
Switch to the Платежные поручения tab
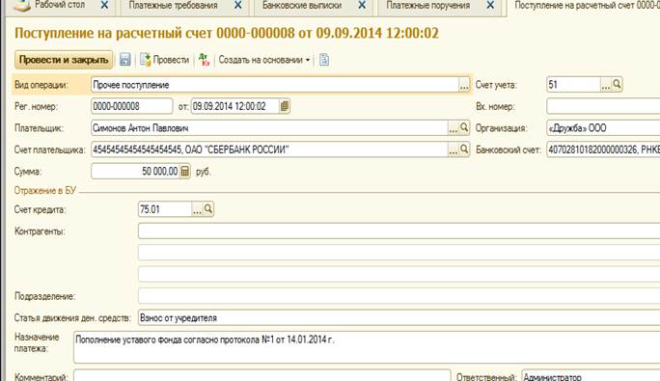tap(428, 6)
